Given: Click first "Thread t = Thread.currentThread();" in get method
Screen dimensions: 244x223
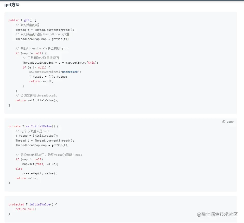Looking at the screenshot, I should 45,30.
